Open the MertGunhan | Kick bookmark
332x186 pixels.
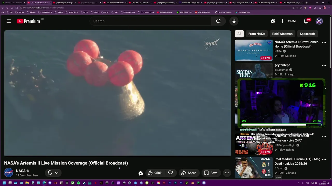(185, 12)
